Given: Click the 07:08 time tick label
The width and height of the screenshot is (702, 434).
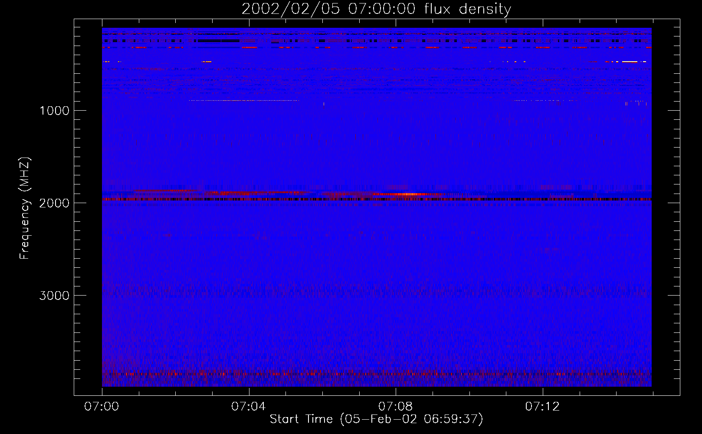Looking at the screenshot, I should click(x=395, y=407).
